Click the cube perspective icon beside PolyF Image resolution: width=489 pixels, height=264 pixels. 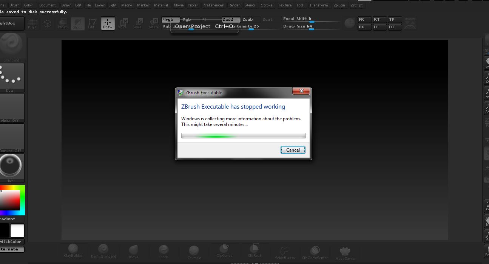tap(47, 23)
